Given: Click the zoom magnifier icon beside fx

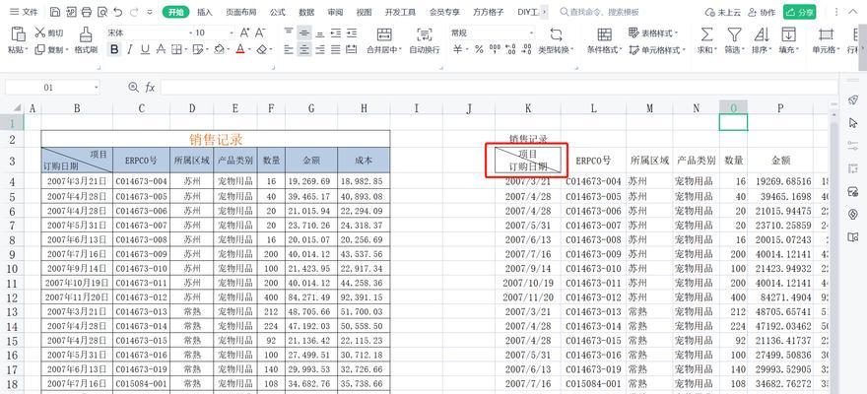Looking at the screenshot, I should (x=133, y=88).
